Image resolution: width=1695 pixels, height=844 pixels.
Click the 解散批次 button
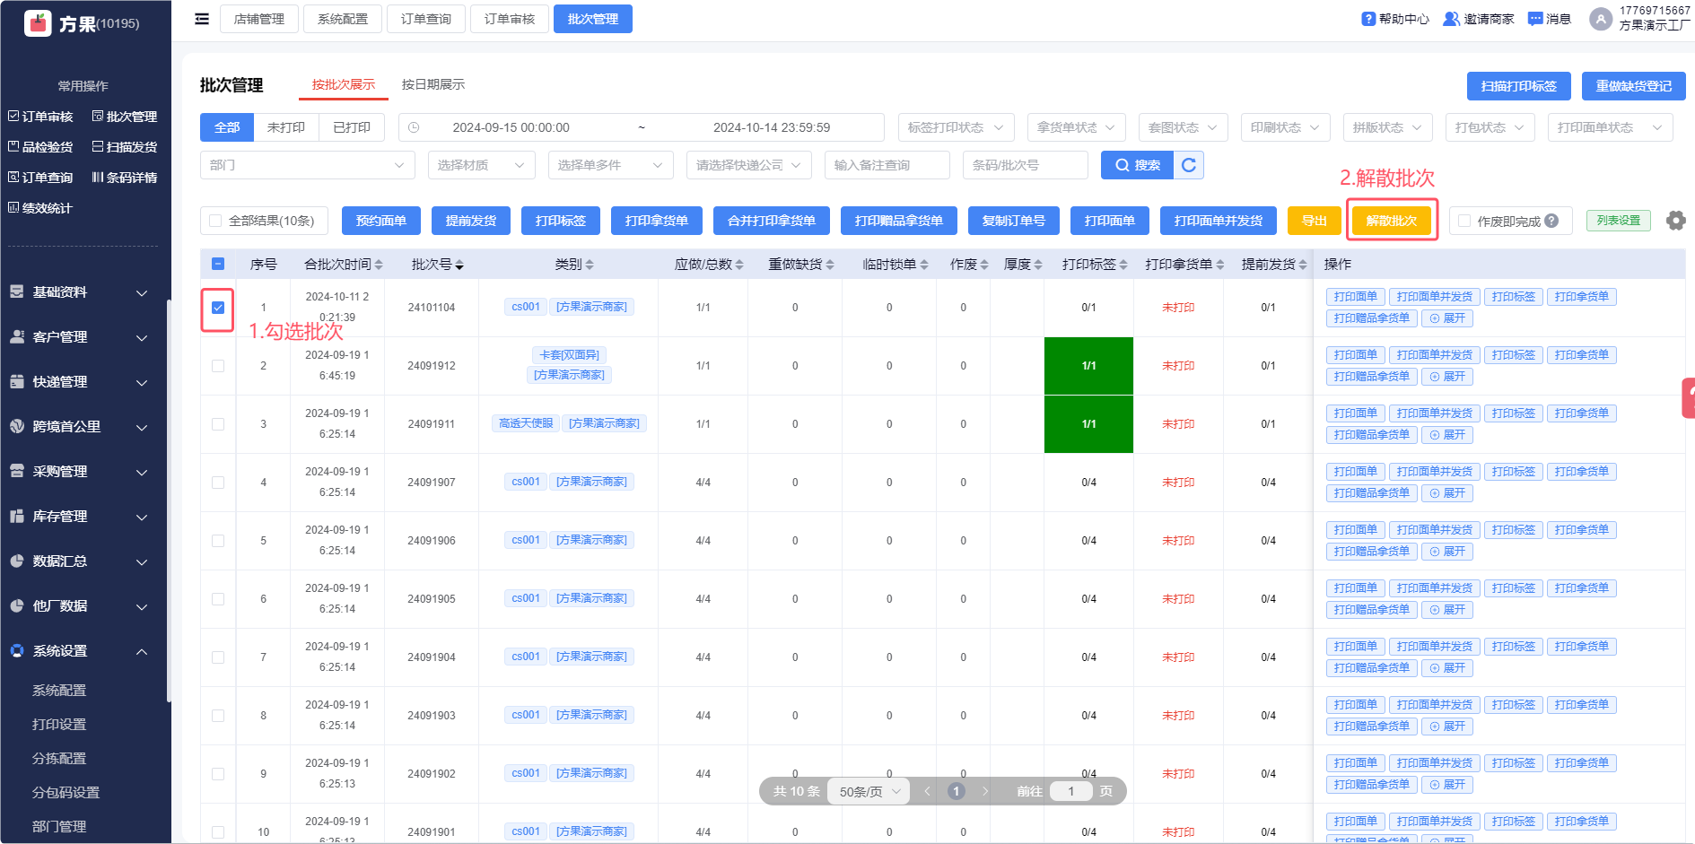point(1391,221)
